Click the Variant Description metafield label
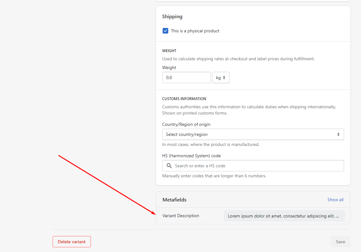This screenshot has height=252, width=361. click(x=180, y=216)
